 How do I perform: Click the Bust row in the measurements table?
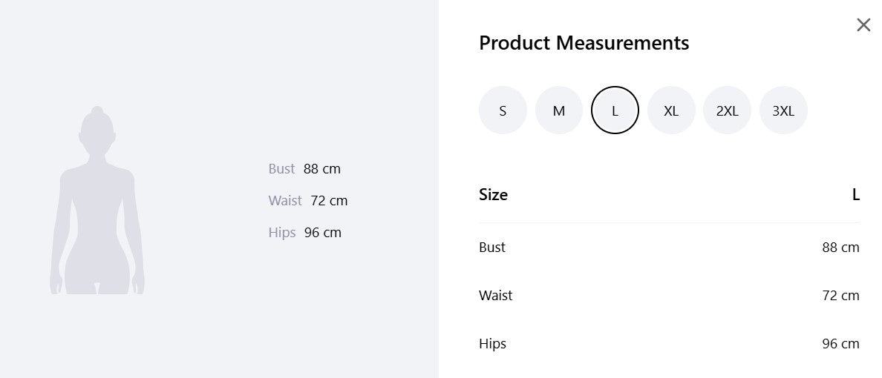(x=670, y=247)
